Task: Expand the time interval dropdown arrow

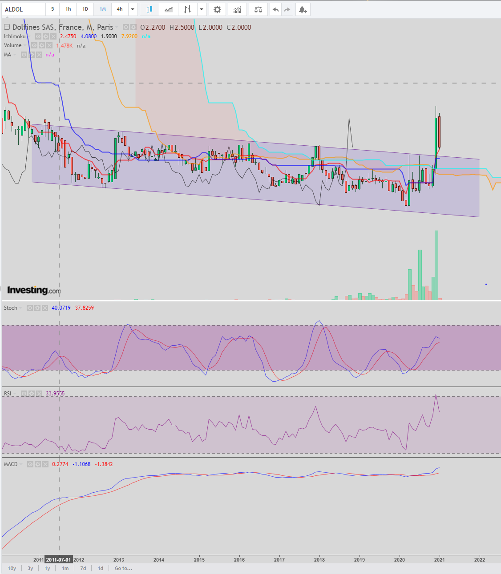Action: tap(133, 9)
